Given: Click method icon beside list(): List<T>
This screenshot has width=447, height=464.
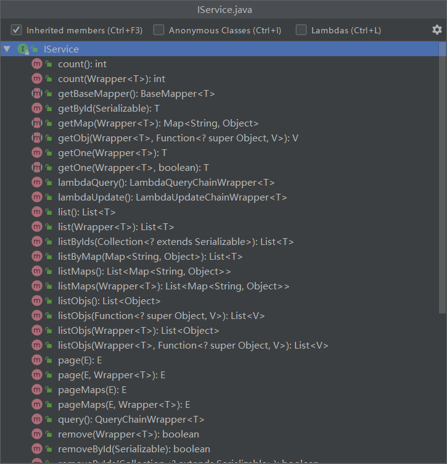Looking at the screenshot, I should [37, 212].
